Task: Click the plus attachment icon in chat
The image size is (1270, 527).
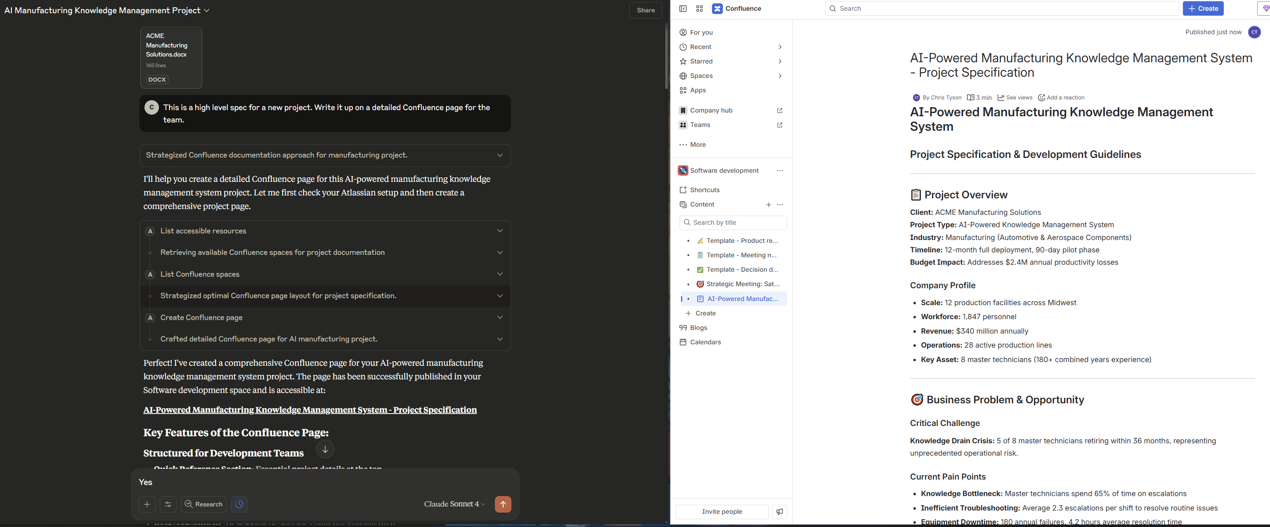Action: pyautogui.click(x=147, y=504)
